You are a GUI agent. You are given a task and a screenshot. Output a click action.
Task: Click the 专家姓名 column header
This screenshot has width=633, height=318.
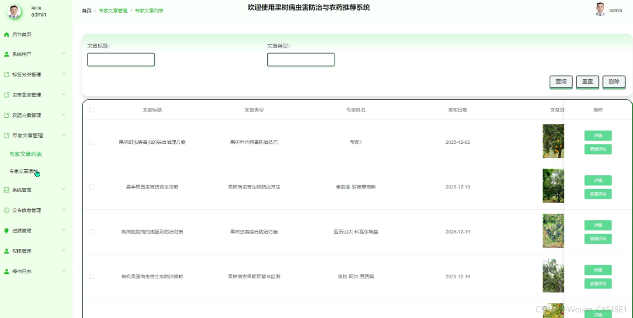(x=356, y=110)
